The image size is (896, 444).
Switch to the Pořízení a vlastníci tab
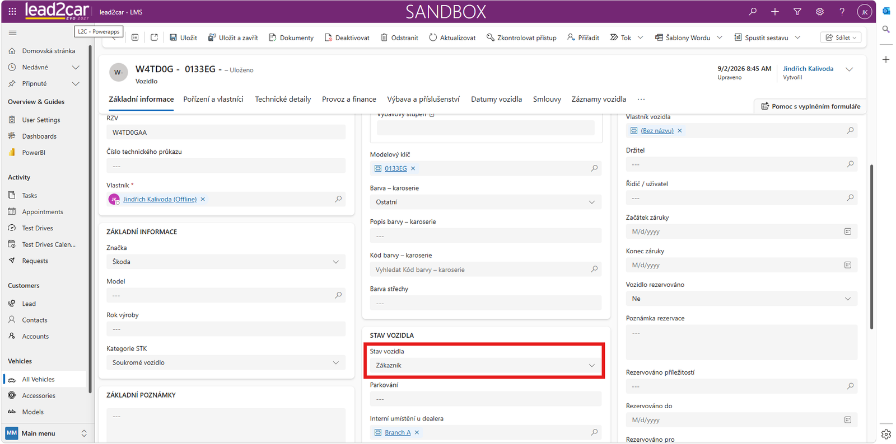point(213,99)
